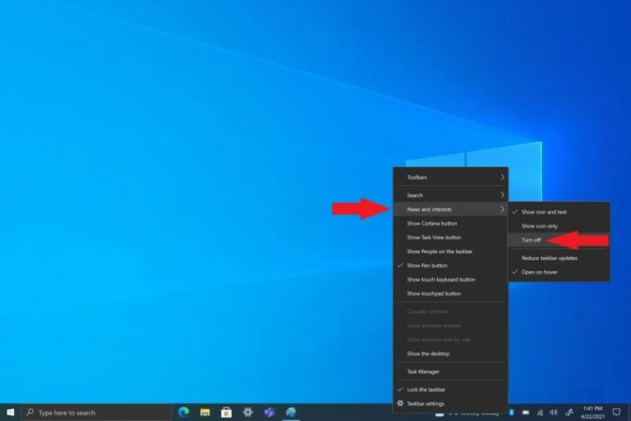Screen dimensions: 631x421
Task: Uncheck Open on hover
Action: click(x=559, y=272)
